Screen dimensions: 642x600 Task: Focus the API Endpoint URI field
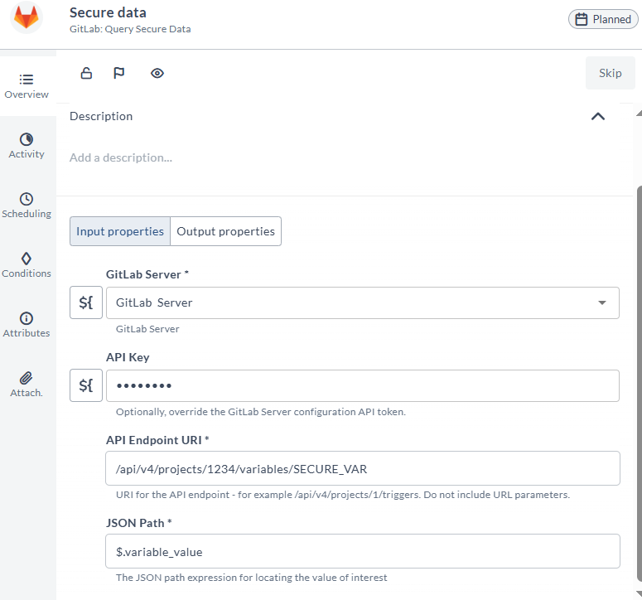tap(362, 468)
